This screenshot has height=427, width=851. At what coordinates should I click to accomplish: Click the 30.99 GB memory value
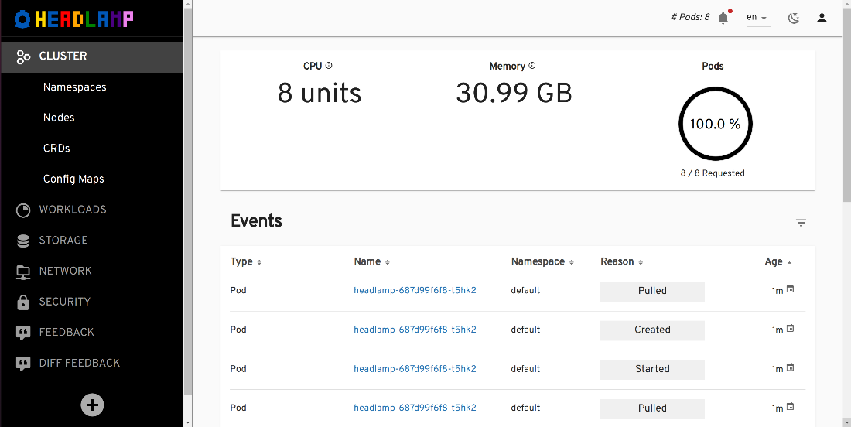[514, 94]
